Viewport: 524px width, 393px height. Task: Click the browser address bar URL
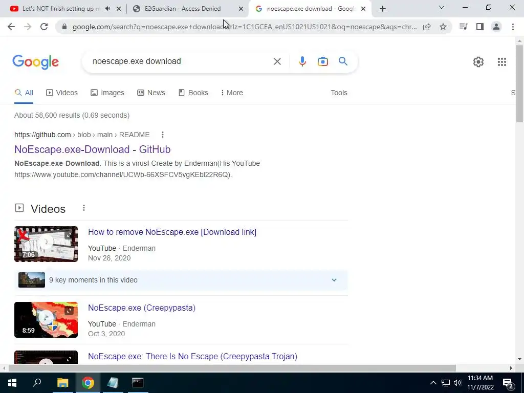245,27
